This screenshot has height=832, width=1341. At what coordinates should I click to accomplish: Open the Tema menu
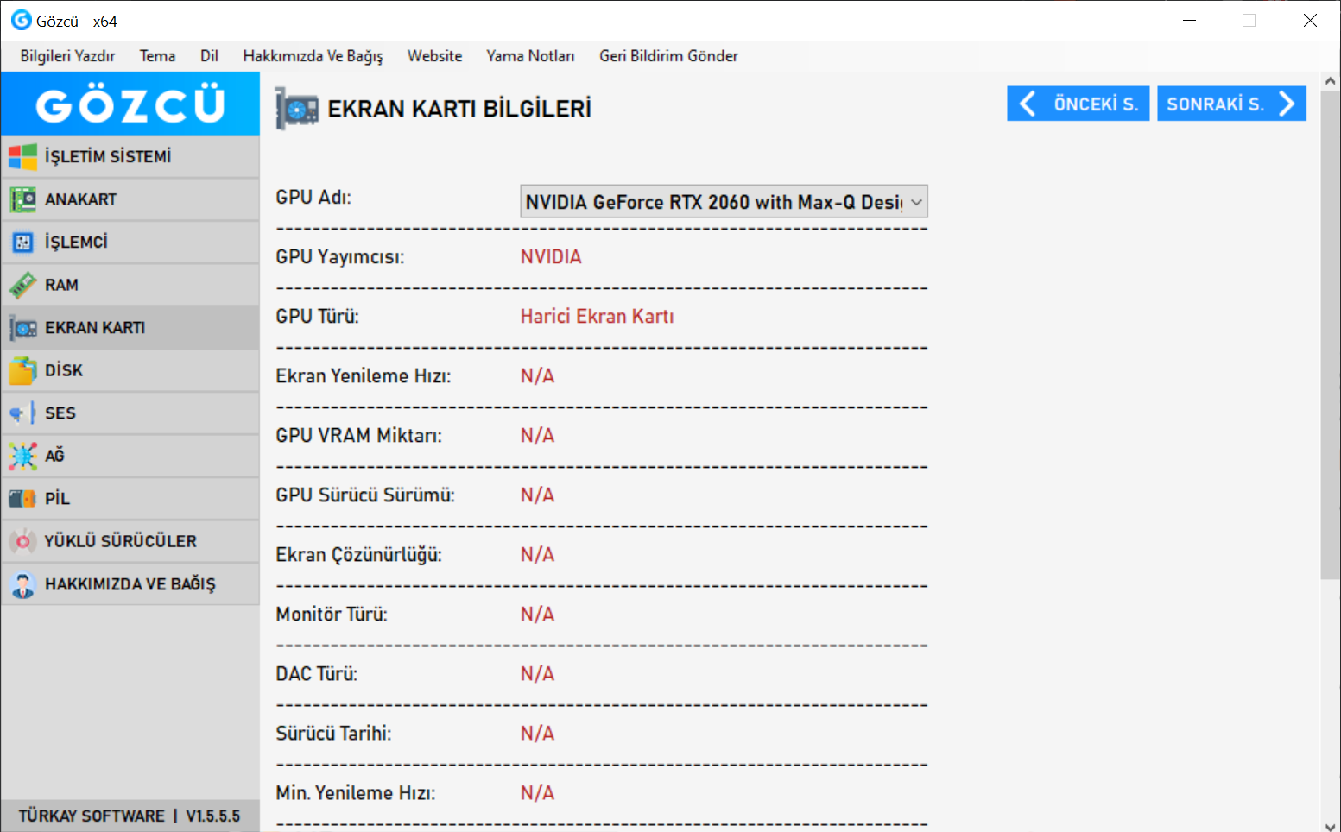[x=157, y=56]
